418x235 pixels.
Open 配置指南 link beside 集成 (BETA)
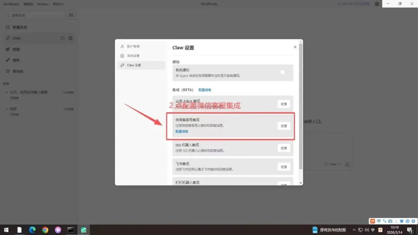[x=205, y=90]
